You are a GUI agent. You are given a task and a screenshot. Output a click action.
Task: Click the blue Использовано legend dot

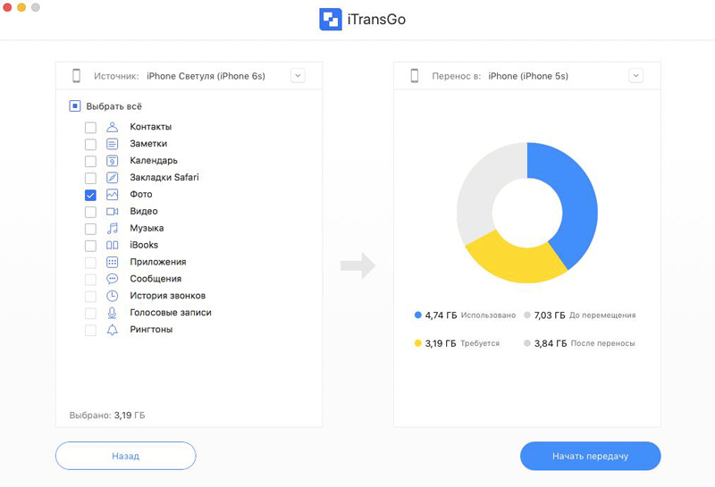417,315
